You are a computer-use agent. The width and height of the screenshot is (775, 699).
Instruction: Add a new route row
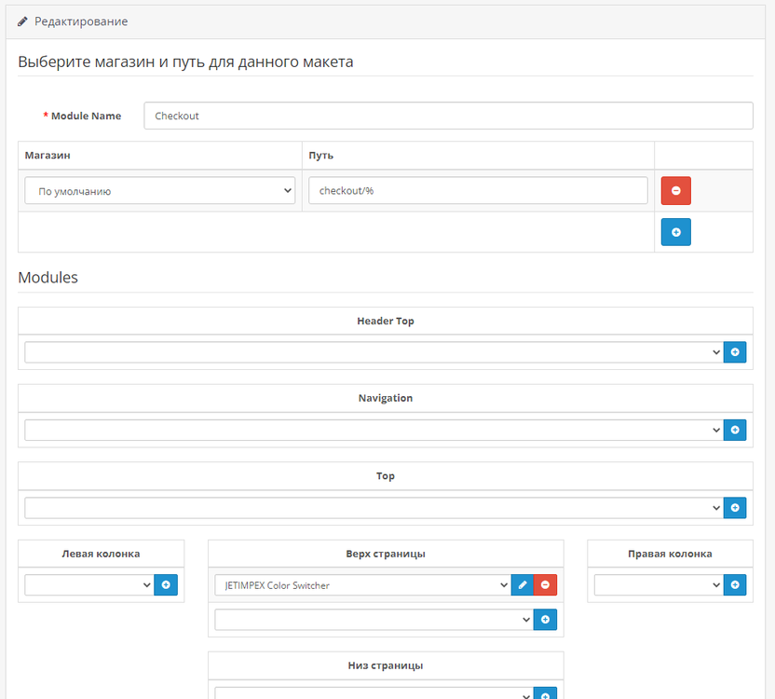point(675,232)
